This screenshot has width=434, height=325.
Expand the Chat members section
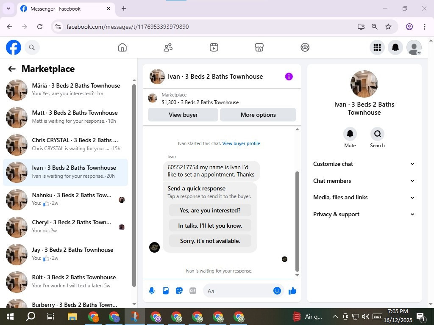364,181
